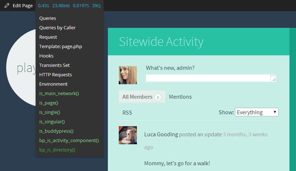Focus the What's new text field

pos(211,78)
